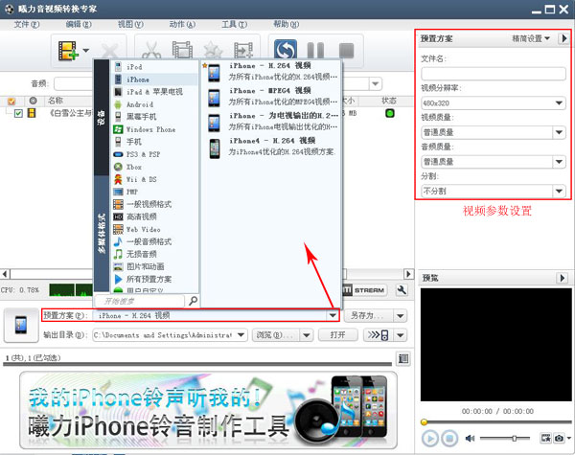Image resolution: width=575 pixels, height=455 pixels.
Task: Select the PS3 & PSP category
Action: pyautogui.click(x=154, y=154)
